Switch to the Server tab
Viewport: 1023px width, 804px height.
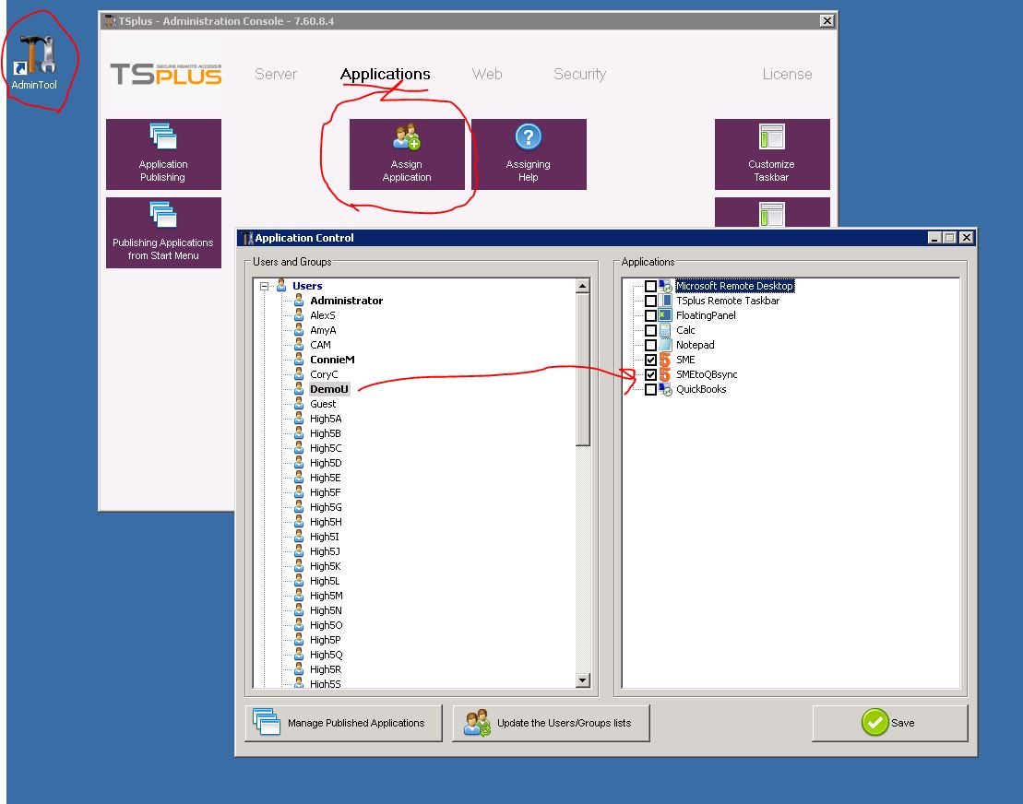tap(275, 75)
